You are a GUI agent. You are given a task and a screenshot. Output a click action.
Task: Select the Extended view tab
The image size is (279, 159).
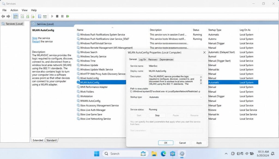[x=38, y=140]
